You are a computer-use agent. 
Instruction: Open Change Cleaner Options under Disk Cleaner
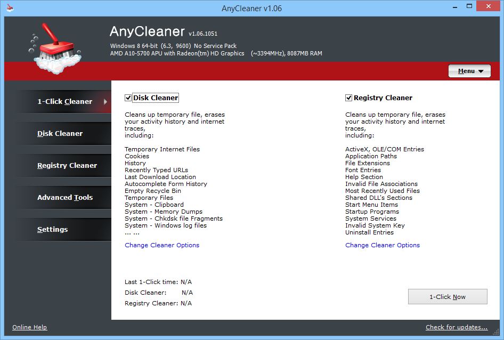click(x=162, y=245)
